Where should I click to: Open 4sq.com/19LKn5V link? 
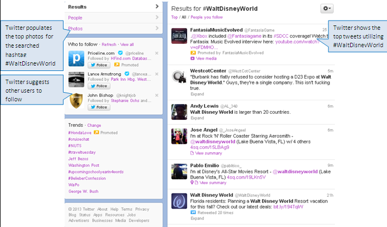coord(246,177)
